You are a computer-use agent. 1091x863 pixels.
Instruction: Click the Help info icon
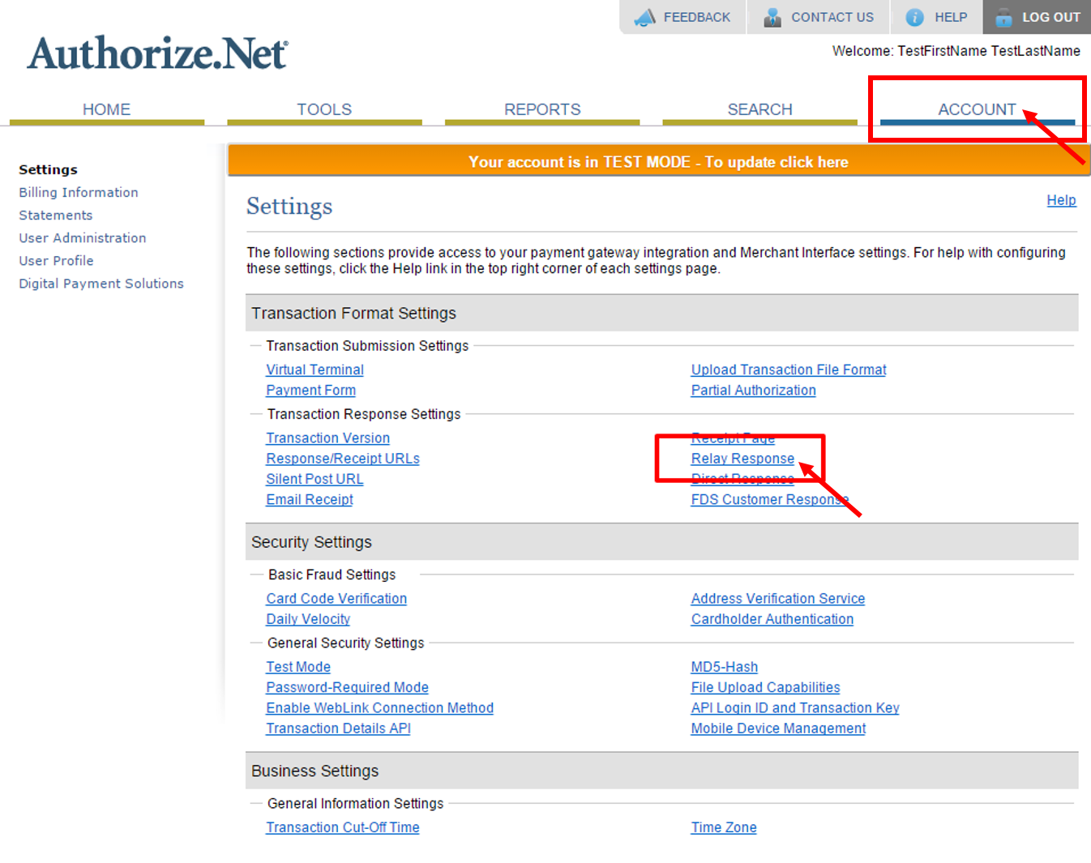click(x=913, y=17)
